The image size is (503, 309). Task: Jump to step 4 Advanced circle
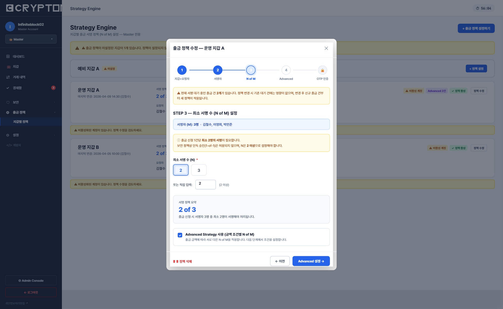(286, 70)
